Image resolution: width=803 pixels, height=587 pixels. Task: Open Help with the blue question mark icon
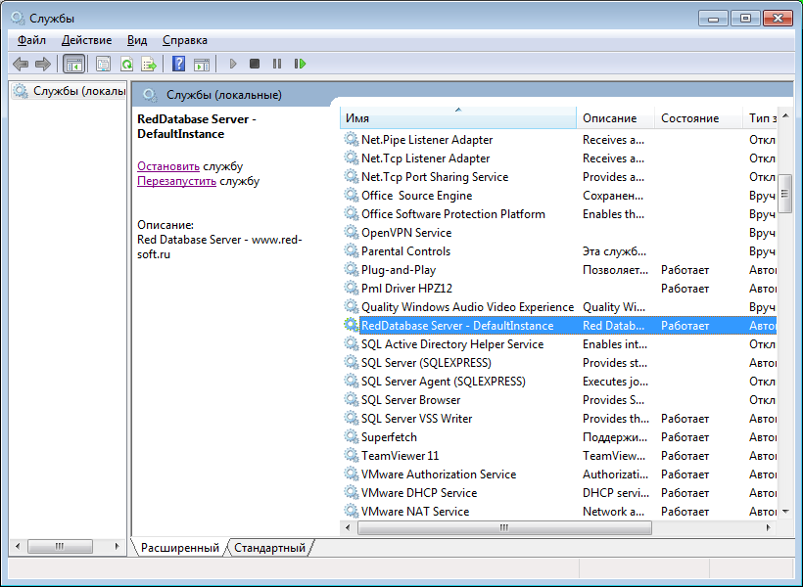pos(178,64)
